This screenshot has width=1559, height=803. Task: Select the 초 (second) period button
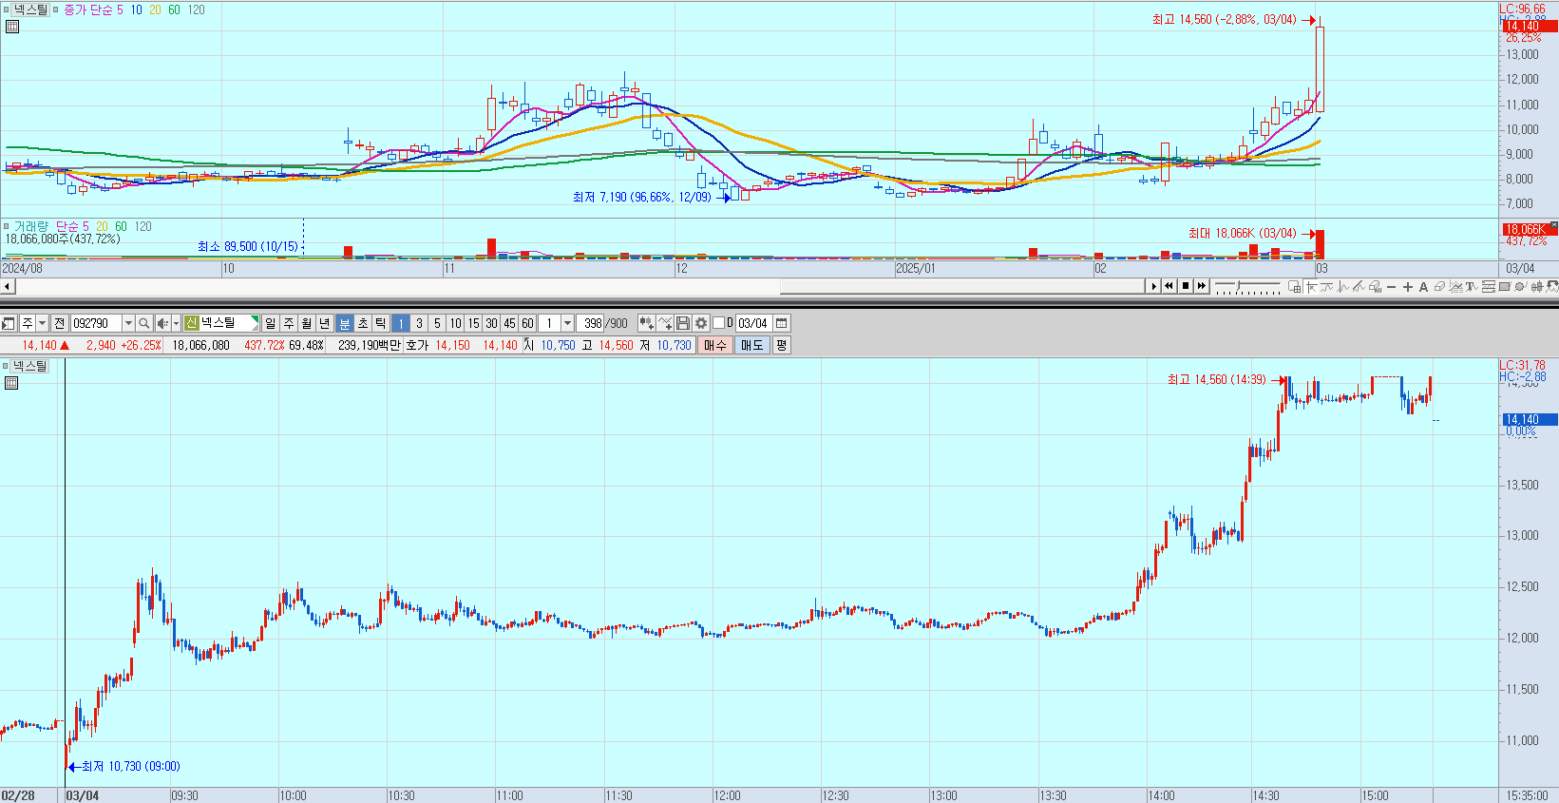tap(362, 323)
